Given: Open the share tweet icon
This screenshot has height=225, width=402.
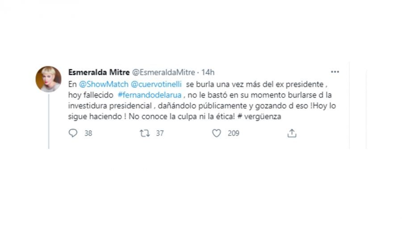Looking at the screenshot, I should pyautogui.click(x=292, y=133).
